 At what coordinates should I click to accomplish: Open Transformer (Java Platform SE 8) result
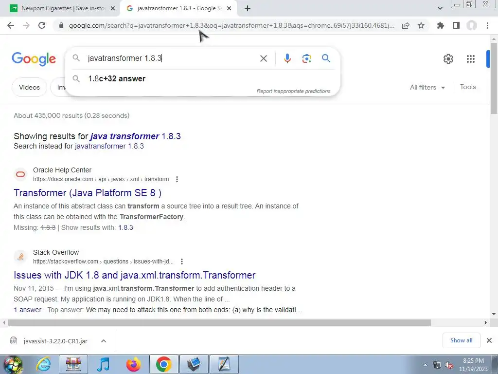pyautogui.click(x=88, y=193)
